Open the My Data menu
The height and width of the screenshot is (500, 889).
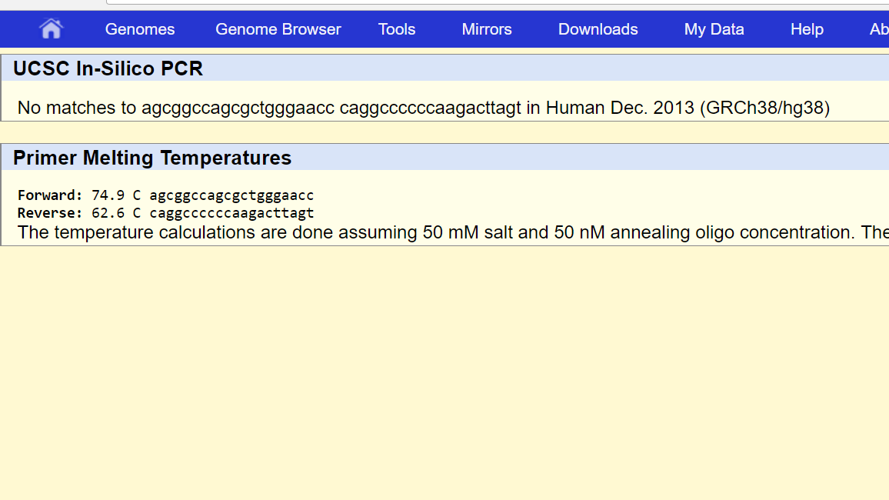[714, 29]
